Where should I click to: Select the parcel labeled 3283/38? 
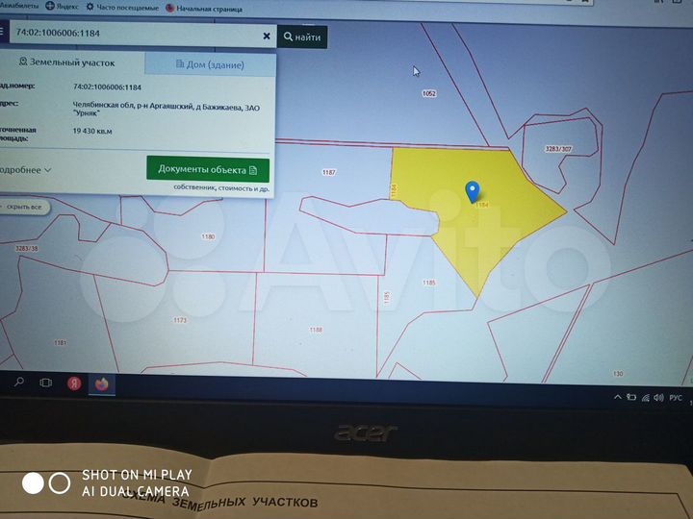click(x=27, y=249)
